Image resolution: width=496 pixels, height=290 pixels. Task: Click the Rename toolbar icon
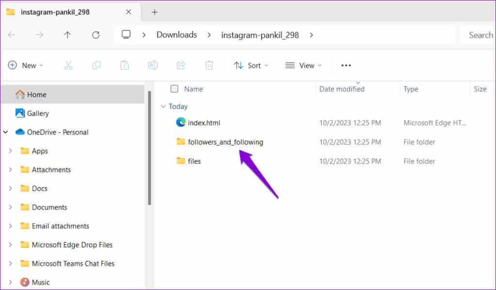(x=153, y=65)
